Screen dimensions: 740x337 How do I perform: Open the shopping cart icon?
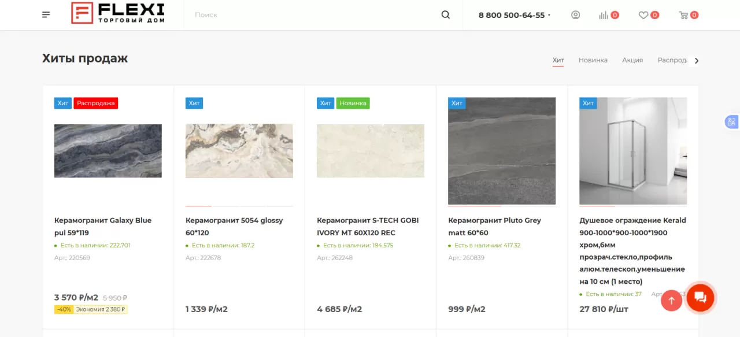click(683, 15)
